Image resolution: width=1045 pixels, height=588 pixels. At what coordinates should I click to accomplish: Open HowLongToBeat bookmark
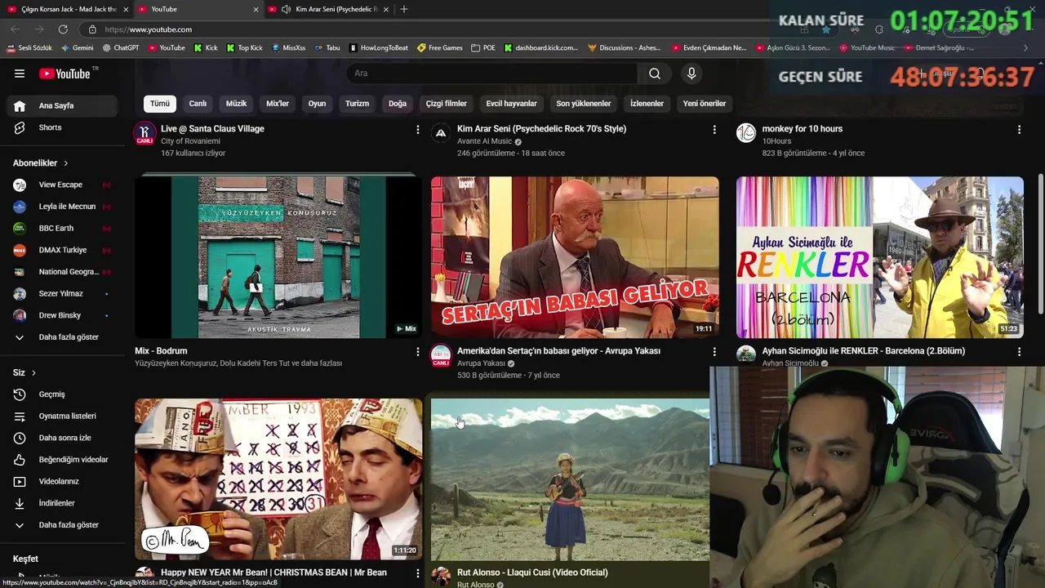point(379,47)
